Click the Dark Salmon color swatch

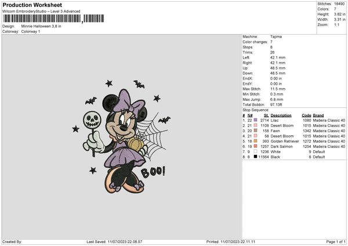[x=255, y=146]
